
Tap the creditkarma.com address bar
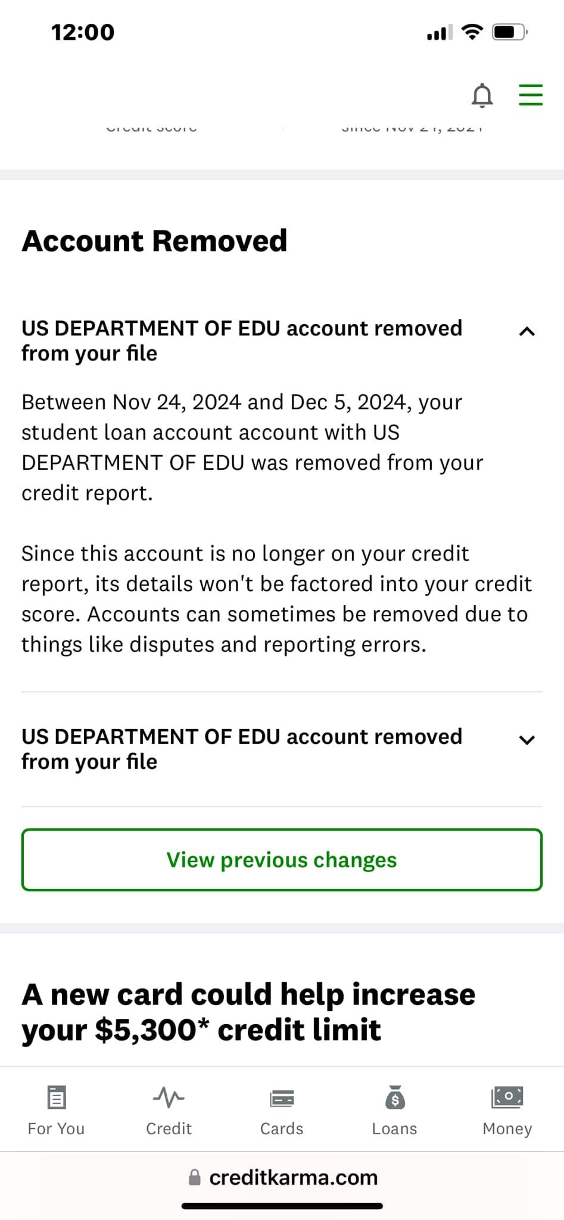293,1177
